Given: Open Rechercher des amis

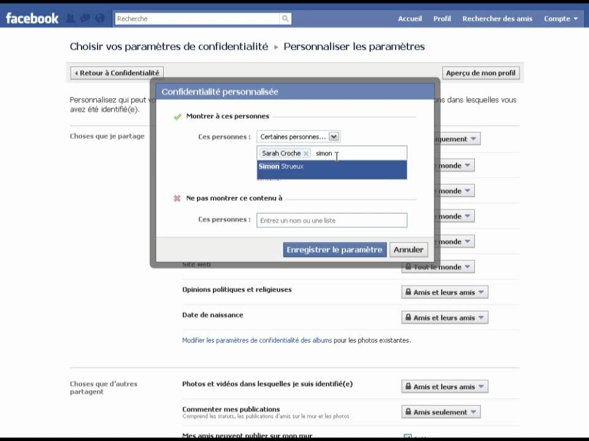Looking at the screenshot, I should tap(497, 18).
